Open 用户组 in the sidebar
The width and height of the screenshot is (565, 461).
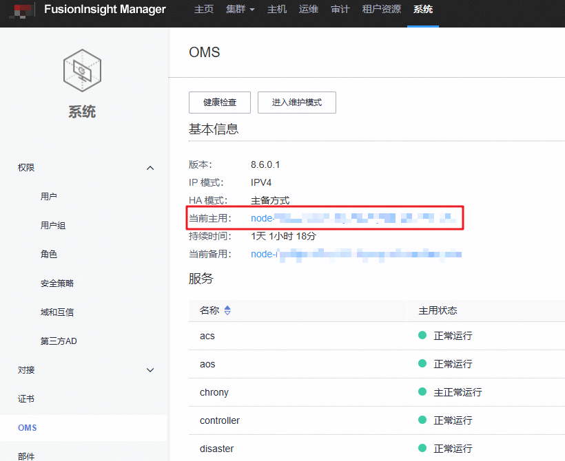coord(53,226)
